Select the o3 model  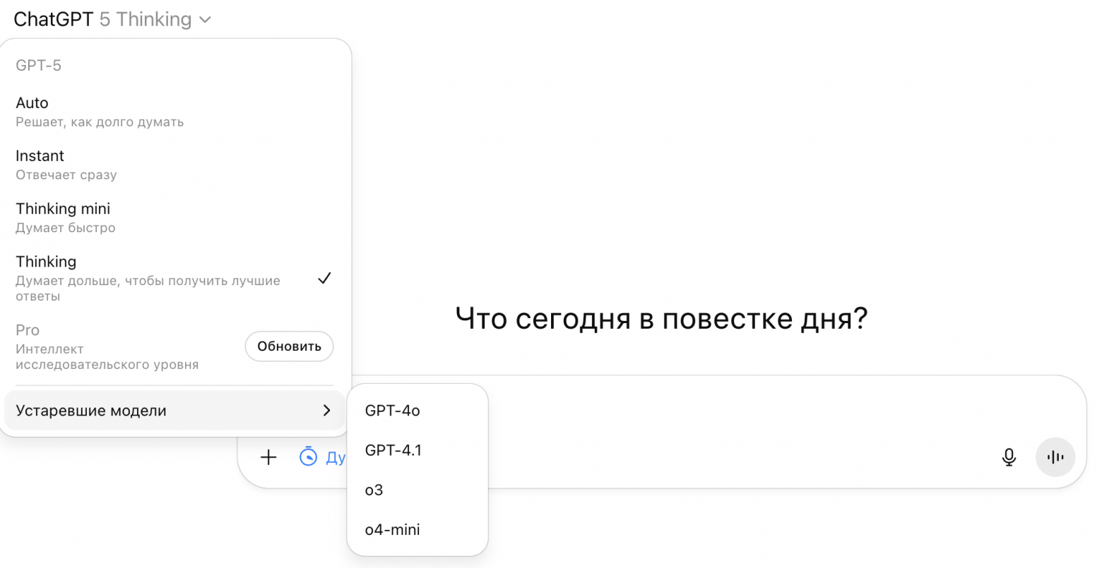click(x=374, y=490)
